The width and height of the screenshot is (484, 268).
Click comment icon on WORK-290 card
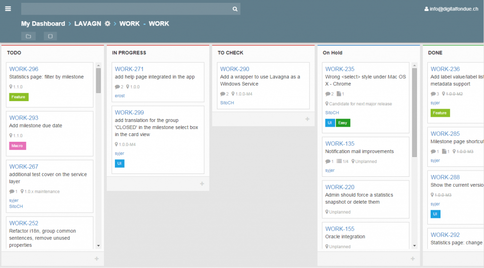223,94
